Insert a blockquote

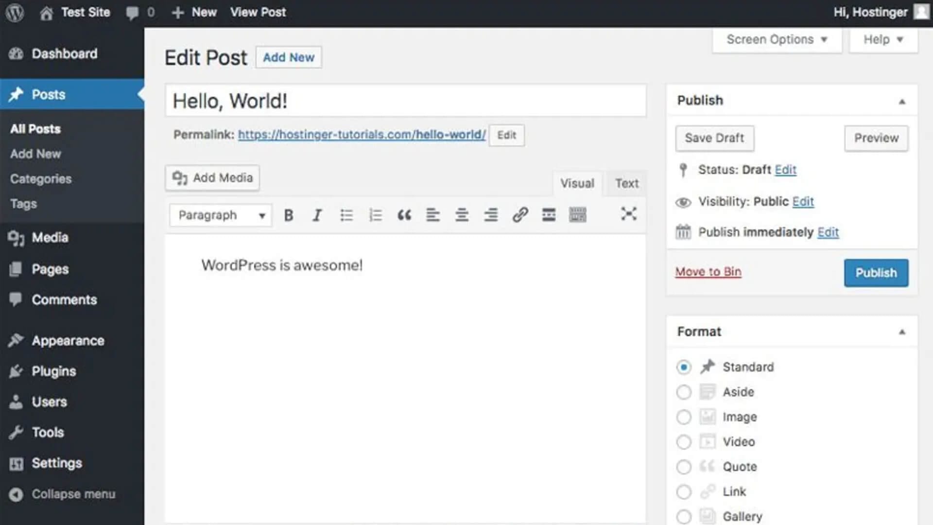404,214
